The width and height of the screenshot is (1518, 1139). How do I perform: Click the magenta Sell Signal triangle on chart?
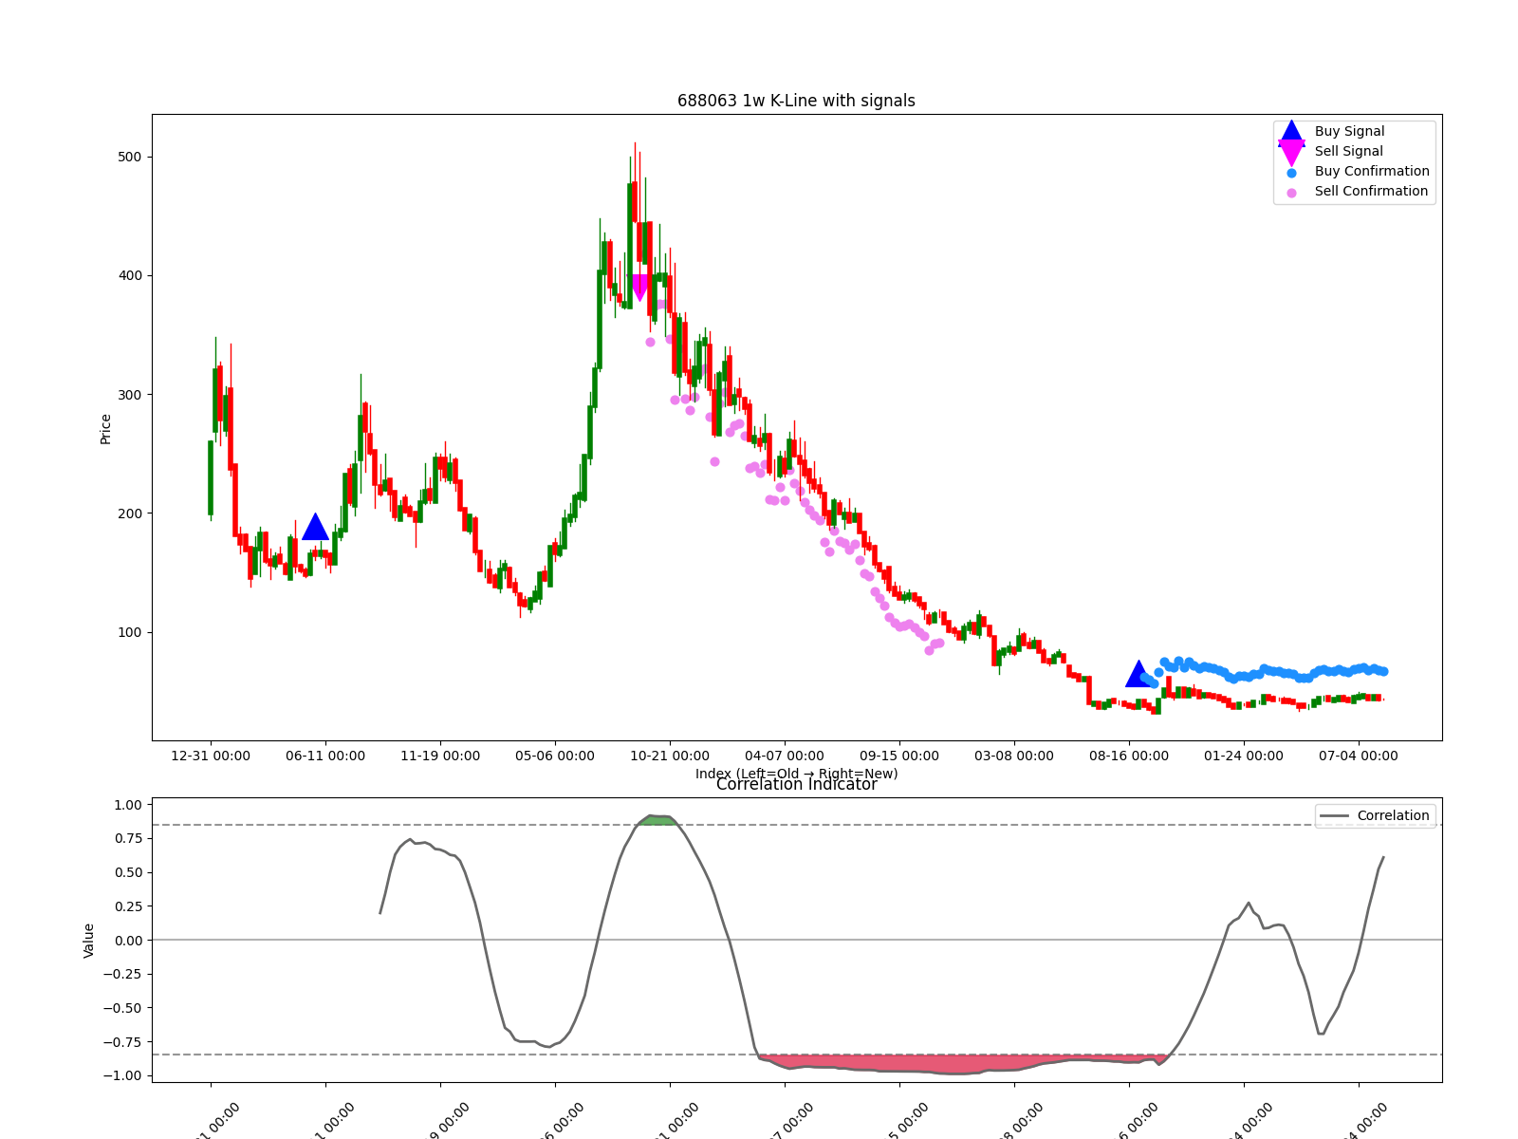pos(639,287)
